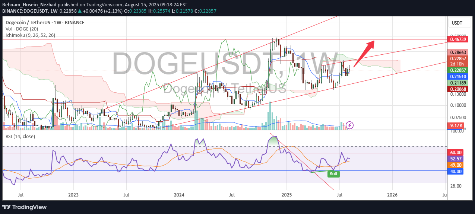Open the USDT currency selector
Image resolution: width=475 pixels, height=214 pixels.
[x=457, y=23]
